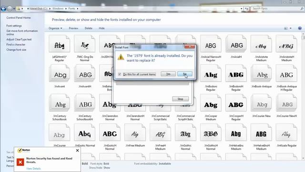Open Change font size link

(16, 50)
